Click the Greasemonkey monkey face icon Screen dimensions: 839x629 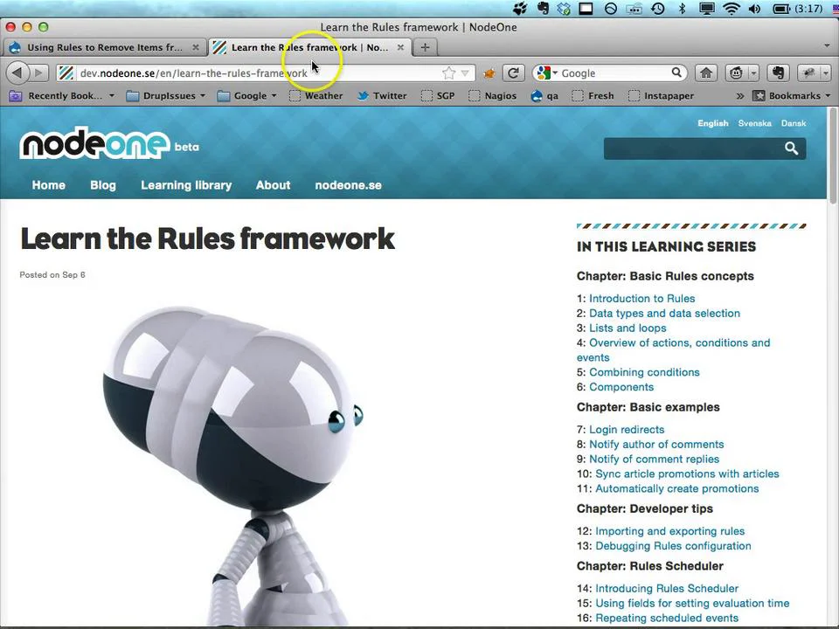click(x=736, y=73)
